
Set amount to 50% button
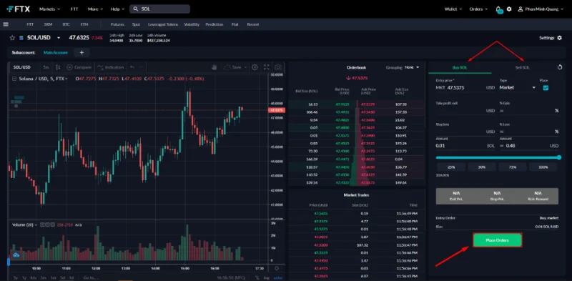[481, 167]
